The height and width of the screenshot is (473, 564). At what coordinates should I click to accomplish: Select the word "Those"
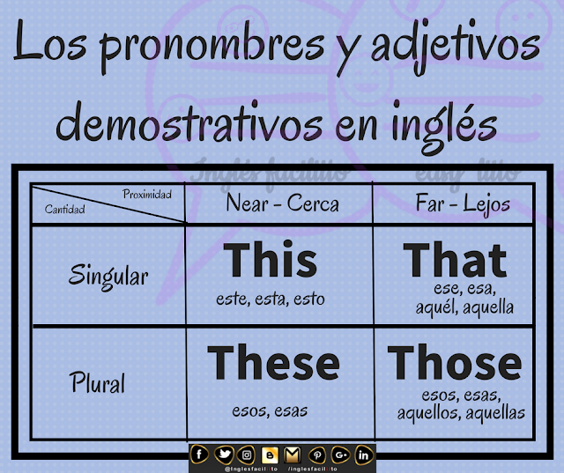455,362
